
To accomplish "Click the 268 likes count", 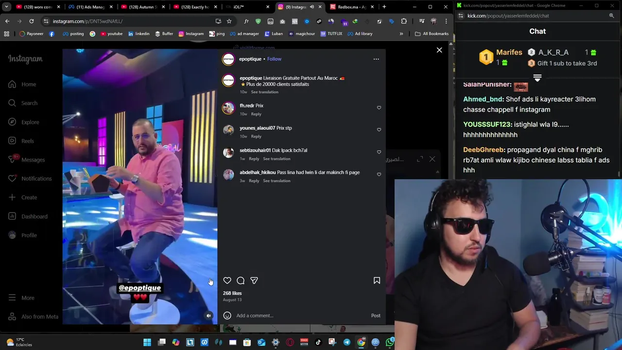I will [x=232, y=293].
